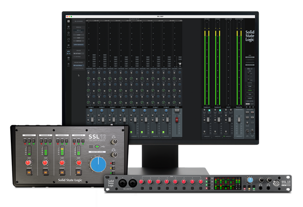Screen dimensions: 303x207
Task: Toggle the green lit button on Analogue 5 strip
Action: [x=131, y=132]
